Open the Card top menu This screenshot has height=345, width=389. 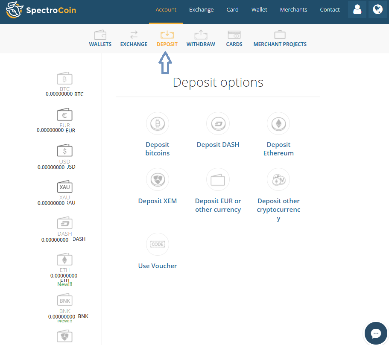tap(232, 10)
